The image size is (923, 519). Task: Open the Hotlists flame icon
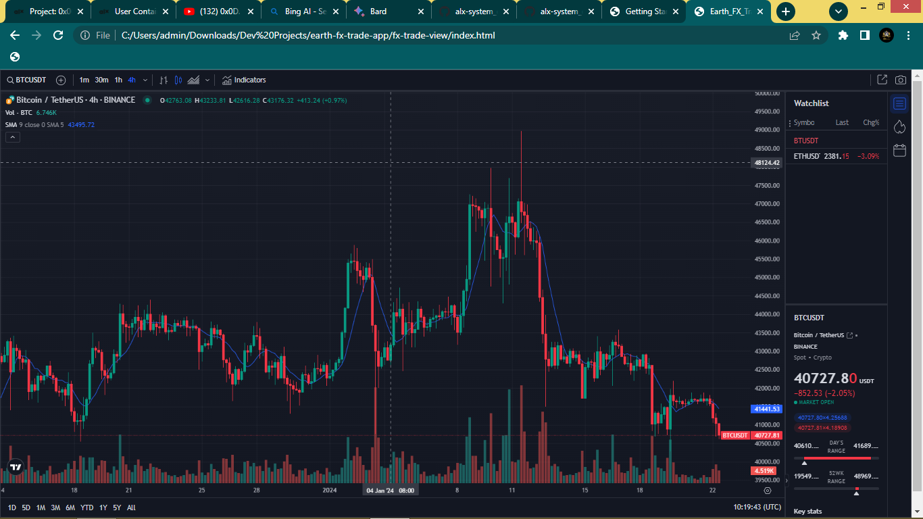[x=899, y=126]
